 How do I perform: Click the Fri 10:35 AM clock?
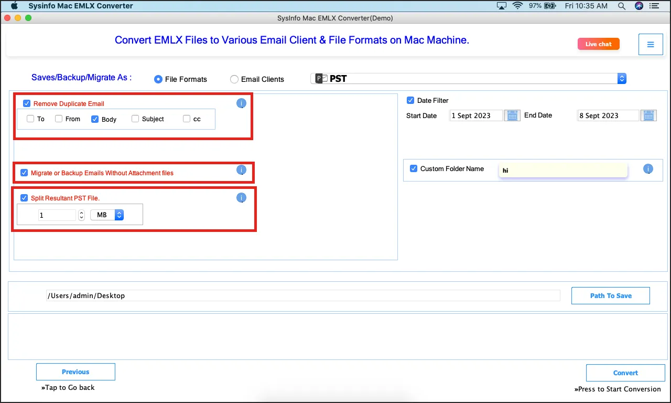tap(586, 6)
